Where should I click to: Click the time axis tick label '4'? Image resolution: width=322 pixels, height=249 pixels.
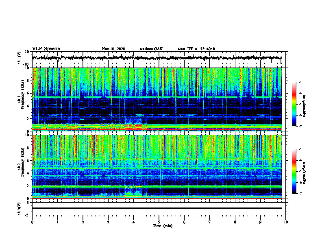click(134, 222)
